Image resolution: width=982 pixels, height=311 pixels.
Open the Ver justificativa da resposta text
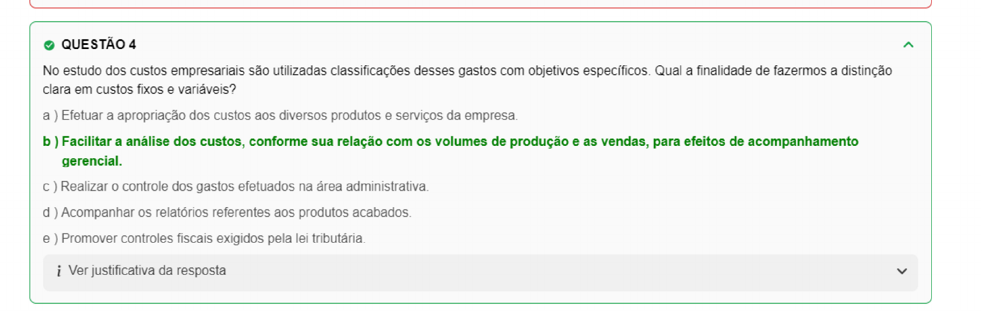point(147,271)
